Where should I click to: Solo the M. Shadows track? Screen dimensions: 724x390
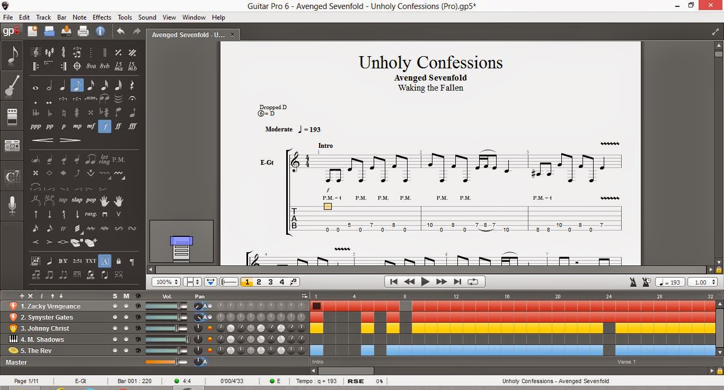pos(115,339)
